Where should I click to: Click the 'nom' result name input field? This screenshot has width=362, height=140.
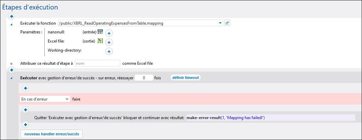[x=97, y=63]
